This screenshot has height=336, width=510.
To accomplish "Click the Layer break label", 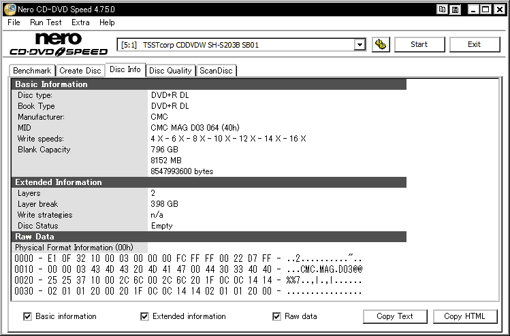I will (37, 204).
